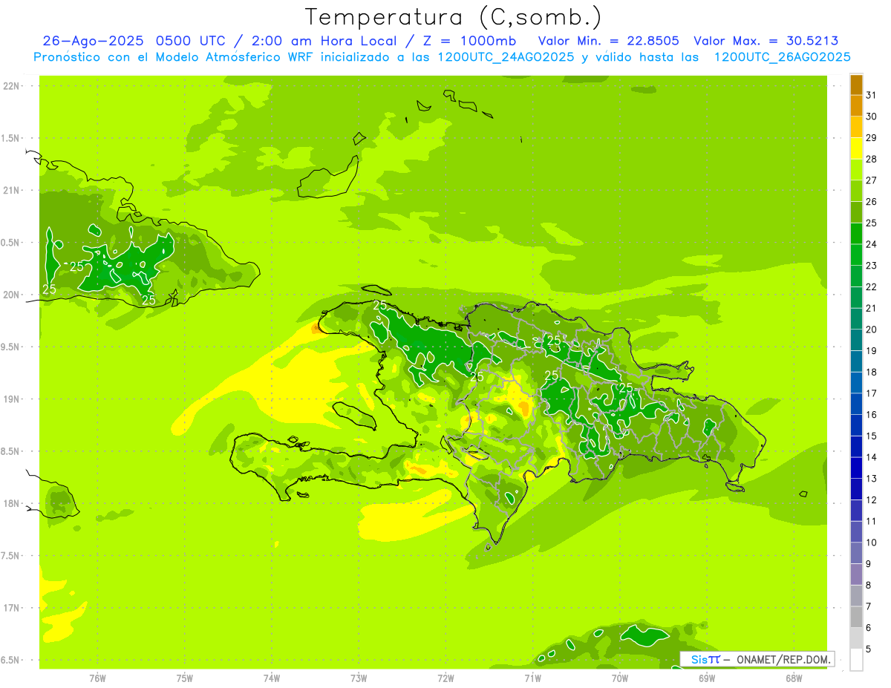Screen dimensions: 891x688
Task: Click the "20" colorbar label
Action: point(872,330)
